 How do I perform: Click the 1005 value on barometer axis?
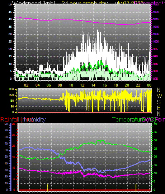click(156, 34)
